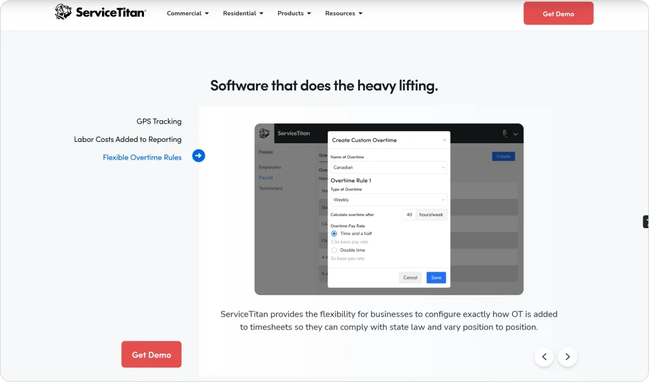Open the Payroll section in the sidebar
The width and height of the screenshot is (649, 382).
[x=266, y=177]
